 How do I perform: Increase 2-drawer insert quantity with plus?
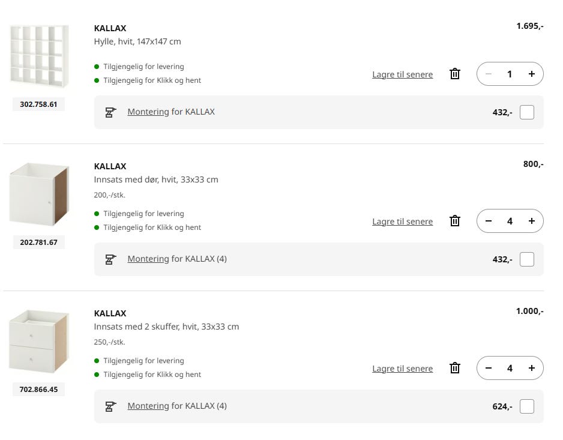tap(531, 369)
